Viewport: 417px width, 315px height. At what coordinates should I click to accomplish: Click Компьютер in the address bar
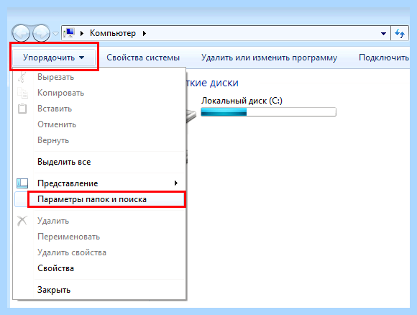click(x=113, y=33)
